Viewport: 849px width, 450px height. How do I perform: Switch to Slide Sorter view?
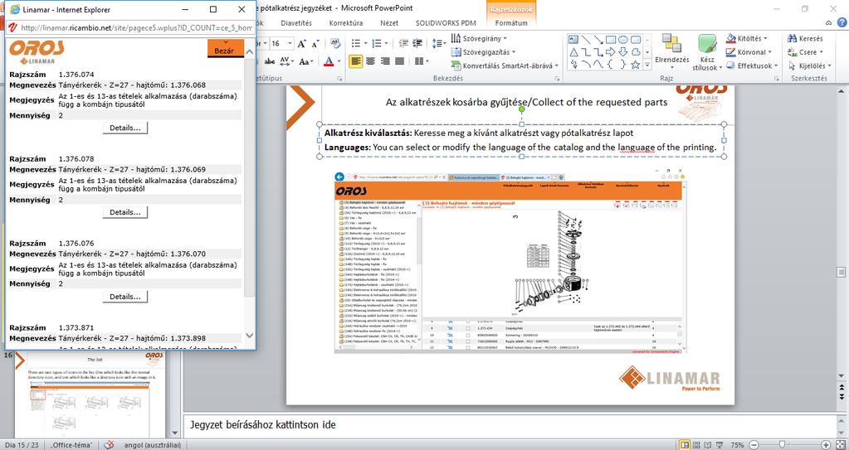click(697, 444)
